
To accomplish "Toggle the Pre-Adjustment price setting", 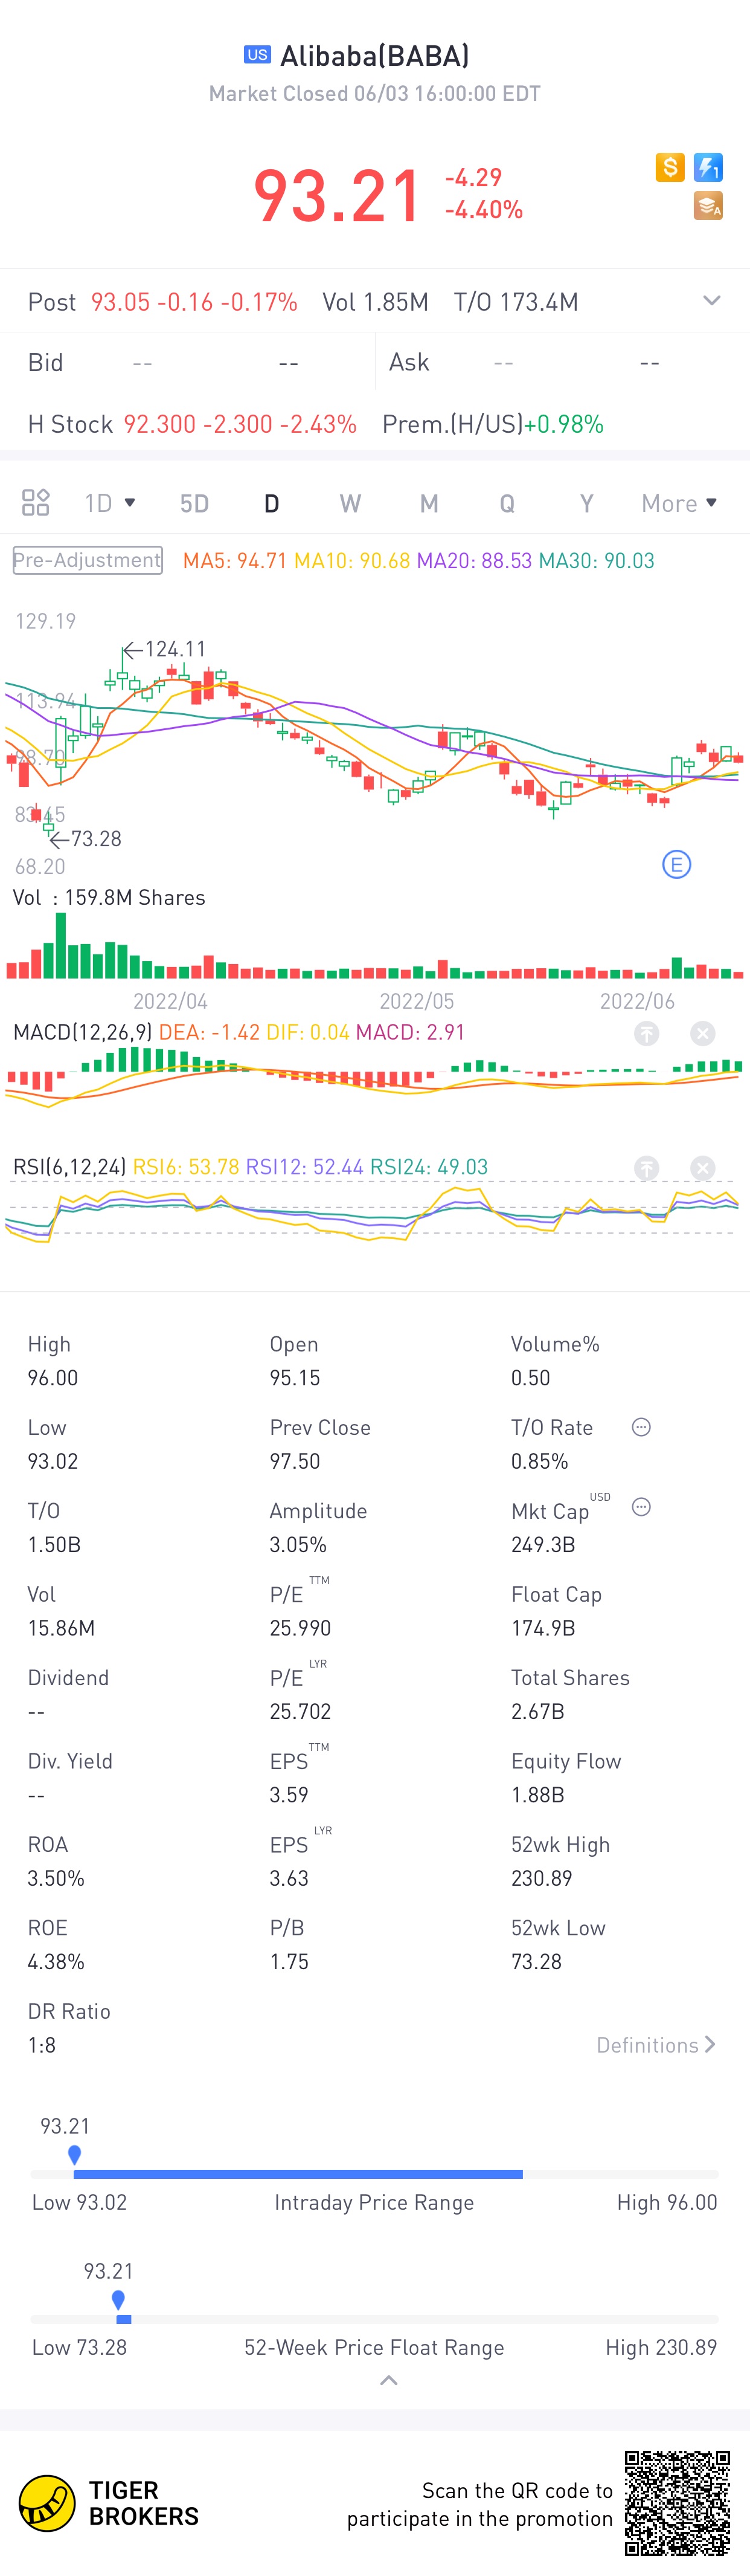I will (88, 560).
